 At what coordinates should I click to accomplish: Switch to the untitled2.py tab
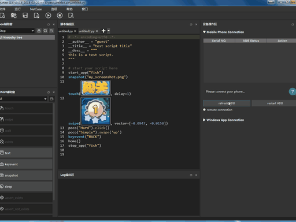[x=87, y=31]
